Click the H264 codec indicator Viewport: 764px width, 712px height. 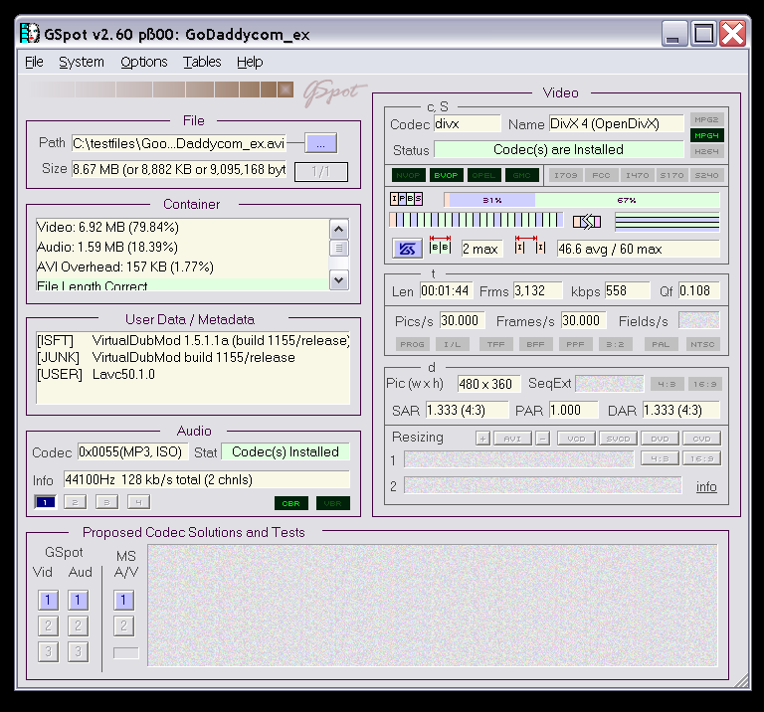pos(706,151)
